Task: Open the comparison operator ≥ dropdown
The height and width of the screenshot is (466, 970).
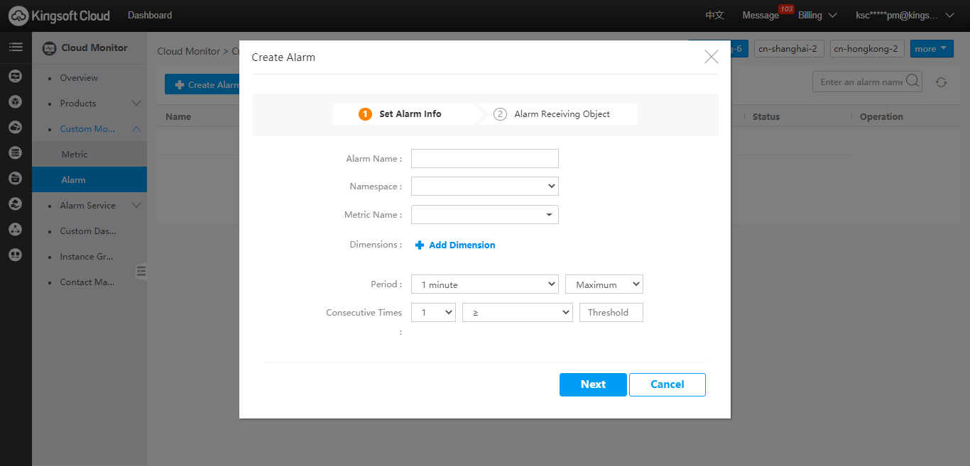Action: point(517,313)
